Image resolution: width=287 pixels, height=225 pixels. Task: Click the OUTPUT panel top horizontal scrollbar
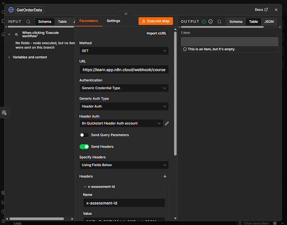click(x=222, y=27)
